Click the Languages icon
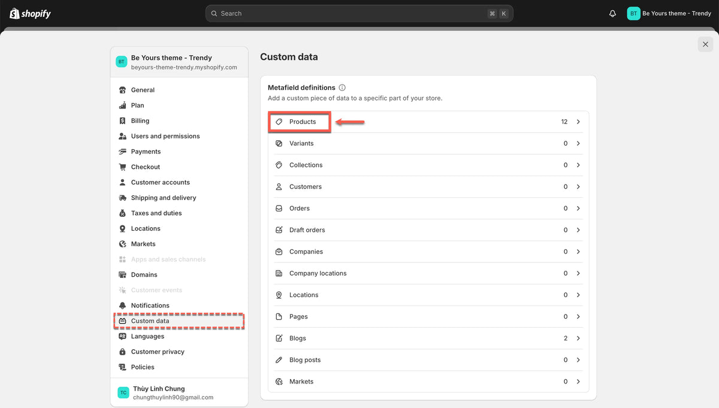The height and width of the screenshot is (408, 719). (x=122, y=336)
